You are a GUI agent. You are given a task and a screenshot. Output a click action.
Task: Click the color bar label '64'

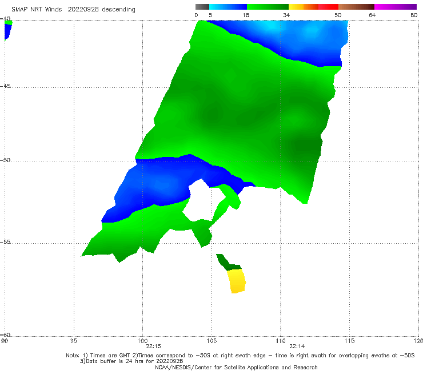pyautogui.click(x=372, y=15)
